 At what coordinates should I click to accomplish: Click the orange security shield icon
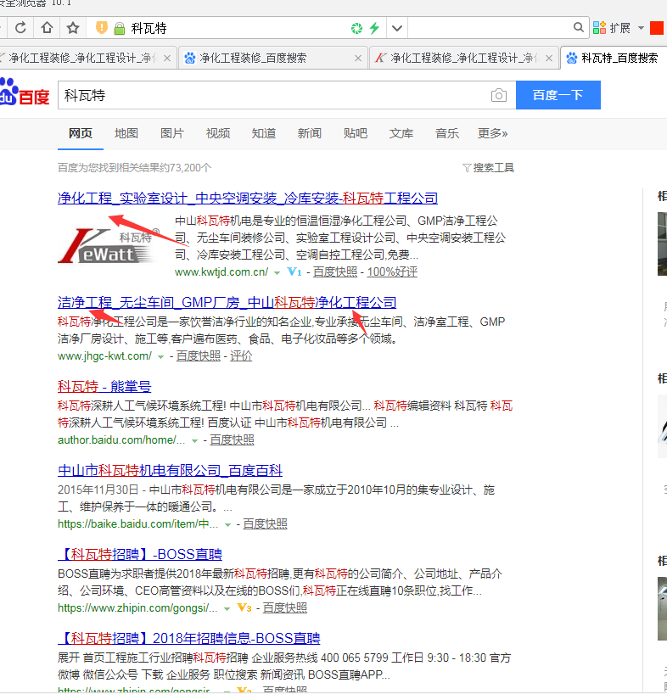[x=102, y=28]
